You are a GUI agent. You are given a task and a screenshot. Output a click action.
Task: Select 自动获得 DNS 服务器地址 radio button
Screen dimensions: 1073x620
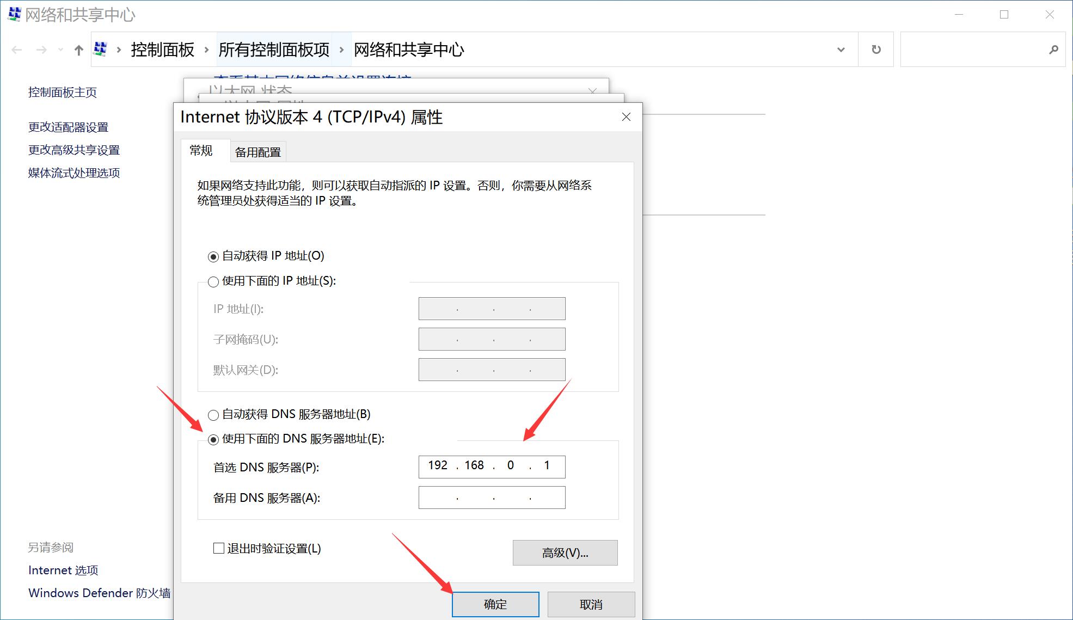coord(213,415)
